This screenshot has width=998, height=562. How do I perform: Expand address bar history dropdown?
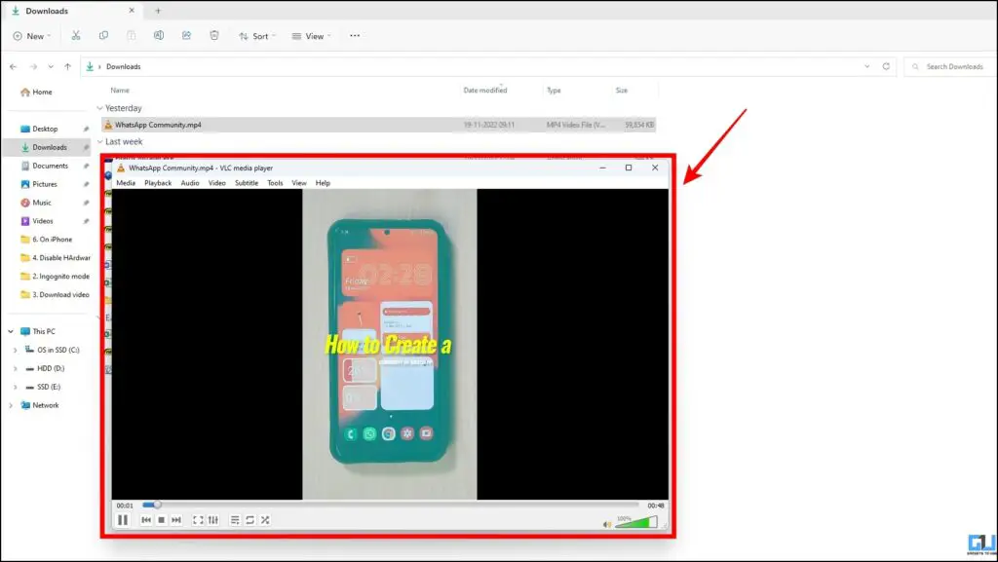pos(866,67)
